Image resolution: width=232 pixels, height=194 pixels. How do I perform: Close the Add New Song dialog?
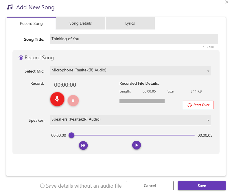tap(227, 2)
